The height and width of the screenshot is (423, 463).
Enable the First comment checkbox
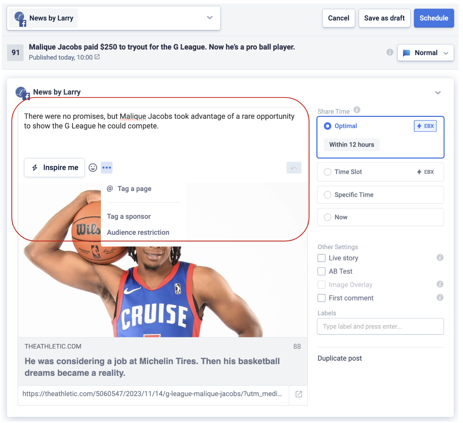(x=322, y=298)
